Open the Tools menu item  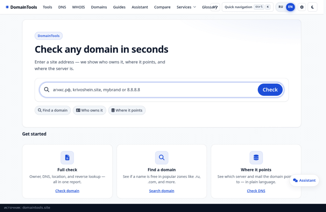click(x=47, y=7)
